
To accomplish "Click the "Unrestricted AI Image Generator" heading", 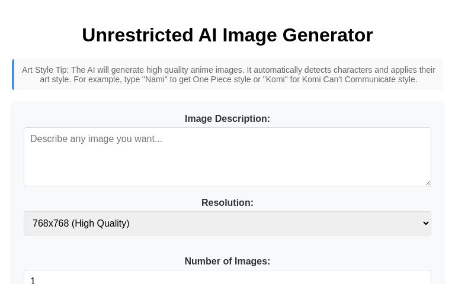I will 227,35.
